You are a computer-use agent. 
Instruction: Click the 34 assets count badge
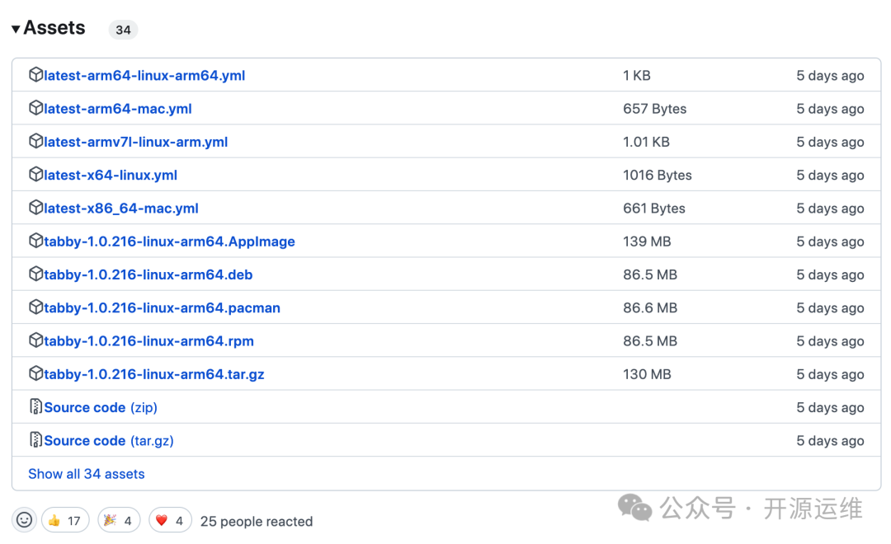click(123, 30)
